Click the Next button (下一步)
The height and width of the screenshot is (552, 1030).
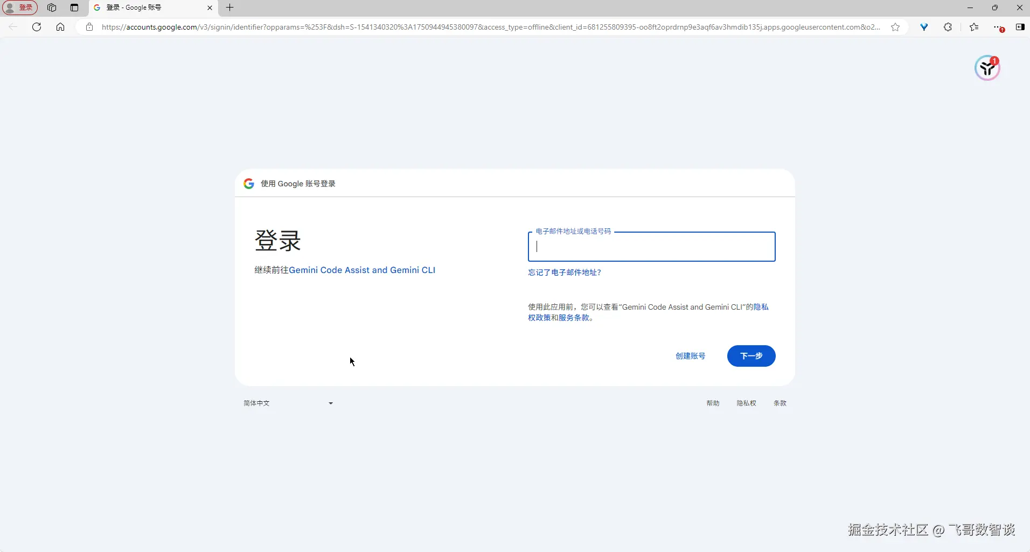(751, 356)
